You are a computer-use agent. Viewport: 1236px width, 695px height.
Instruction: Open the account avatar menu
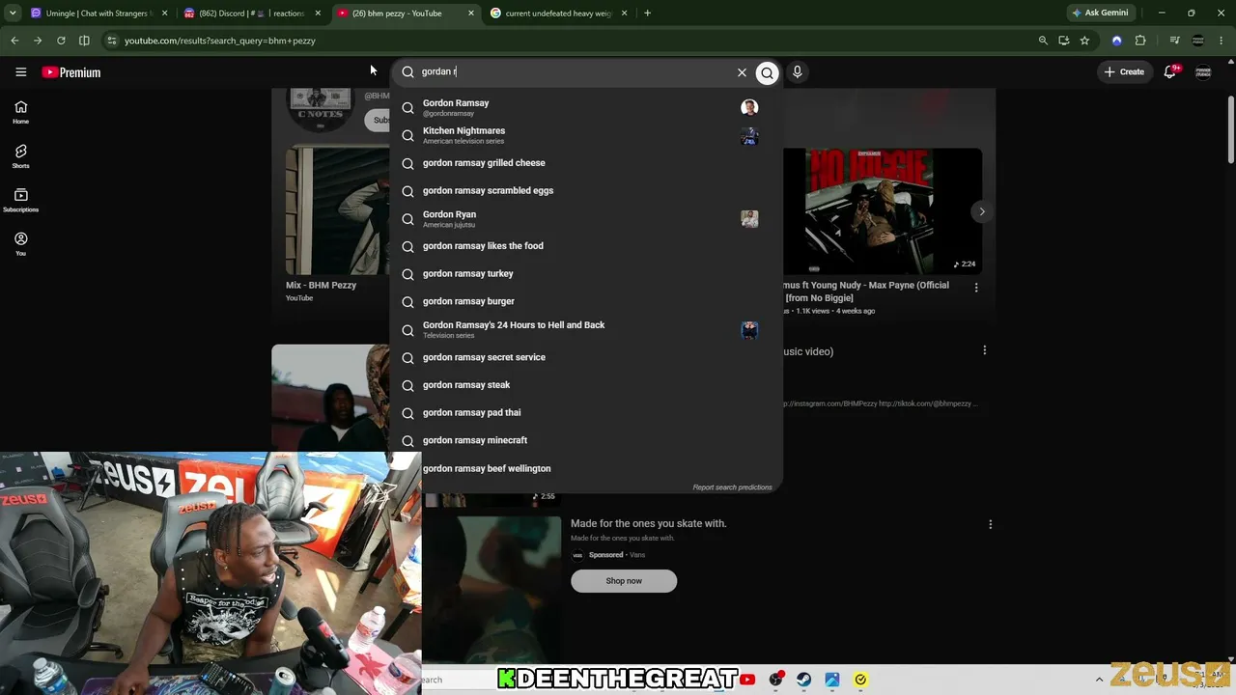click(x=1203, y=72)
